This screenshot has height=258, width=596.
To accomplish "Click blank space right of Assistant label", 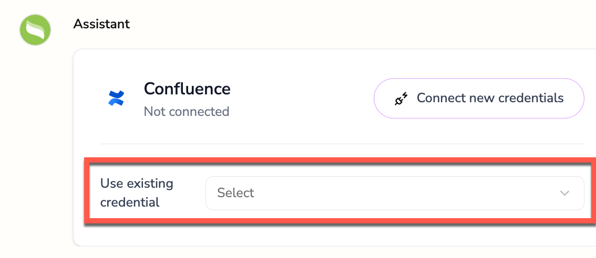I will 315,24.
